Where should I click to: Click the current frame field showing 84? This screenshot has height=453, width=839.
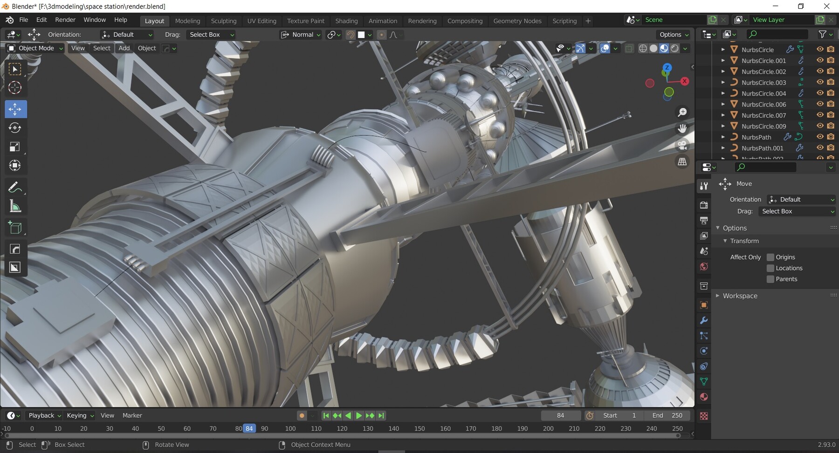561,415
